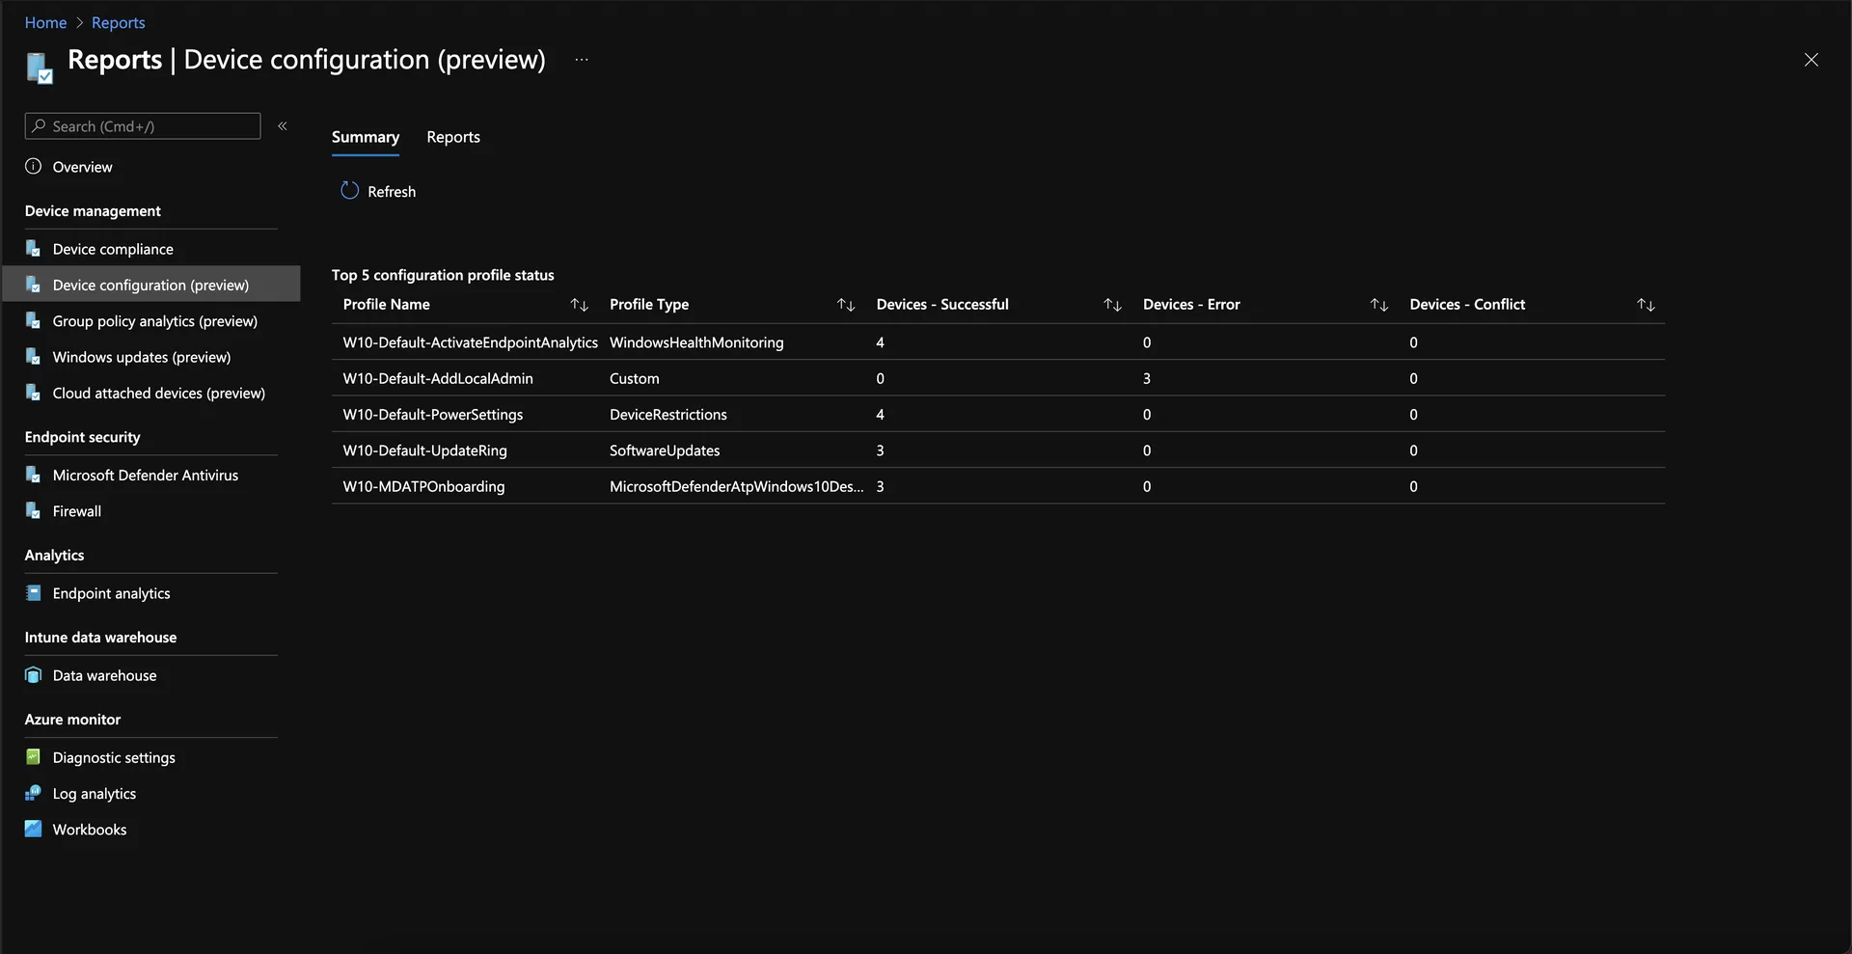Image resolution: width=1852 pixels, height=954 pixels.
Task: Select W10-MDATPOnboarding profile name
Action: click(423, 486)
